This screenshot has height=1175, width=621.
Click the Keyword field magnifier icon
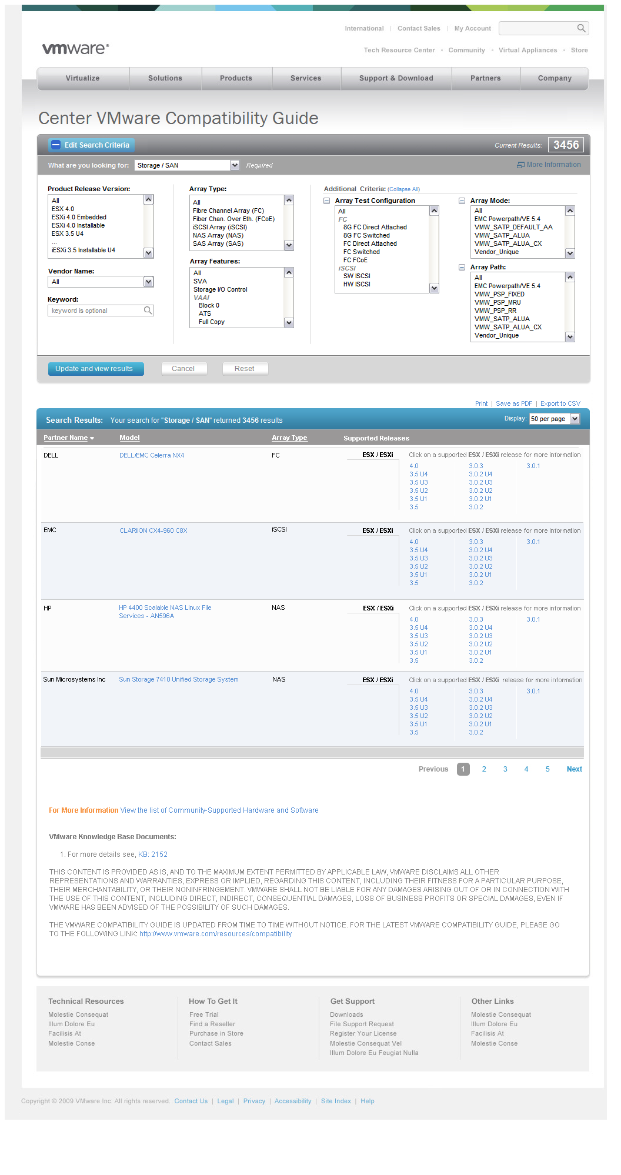[148, 311]
